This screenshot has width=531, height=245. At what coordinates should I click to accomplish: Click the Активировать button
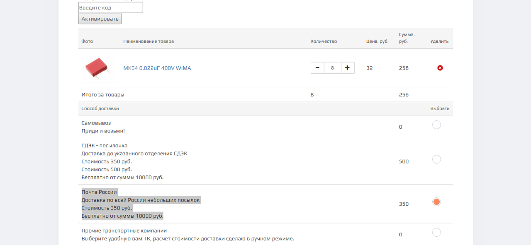(x=100, y=19)
